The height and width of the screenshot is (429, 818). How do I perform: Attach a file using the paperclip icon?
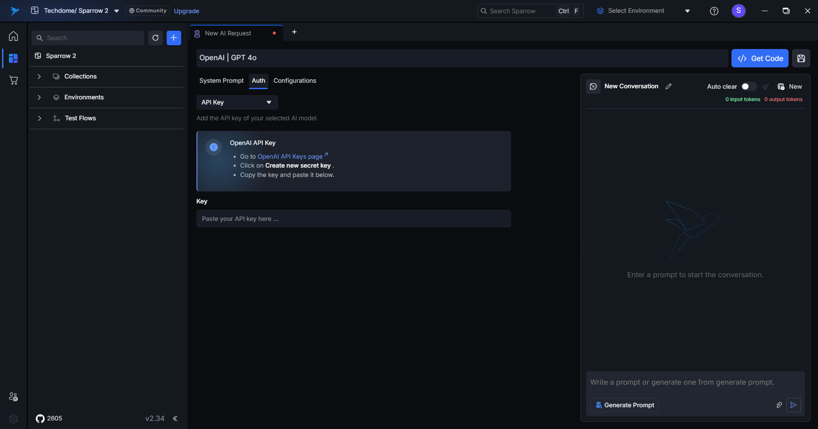pyautogui.click(x=779, y=405)
